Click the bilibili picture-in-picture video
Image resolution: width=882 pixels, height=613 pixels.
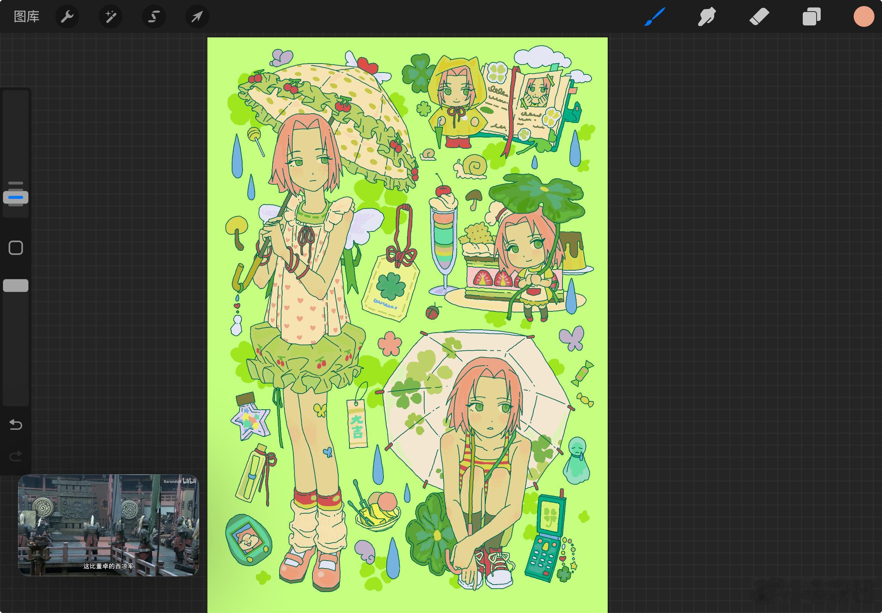(109, 525)
